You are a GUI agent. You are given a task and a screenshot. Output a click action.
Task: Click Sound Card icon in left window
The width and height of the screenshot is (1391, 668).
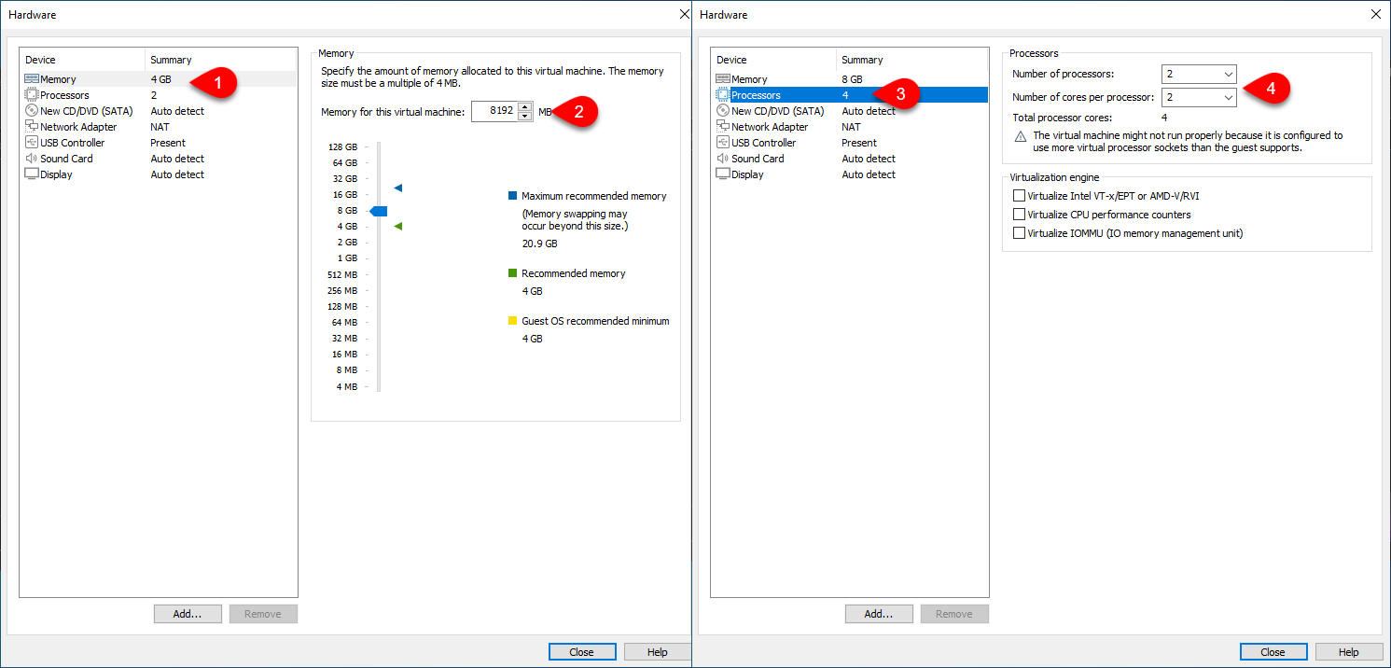[x=31, y=159]
